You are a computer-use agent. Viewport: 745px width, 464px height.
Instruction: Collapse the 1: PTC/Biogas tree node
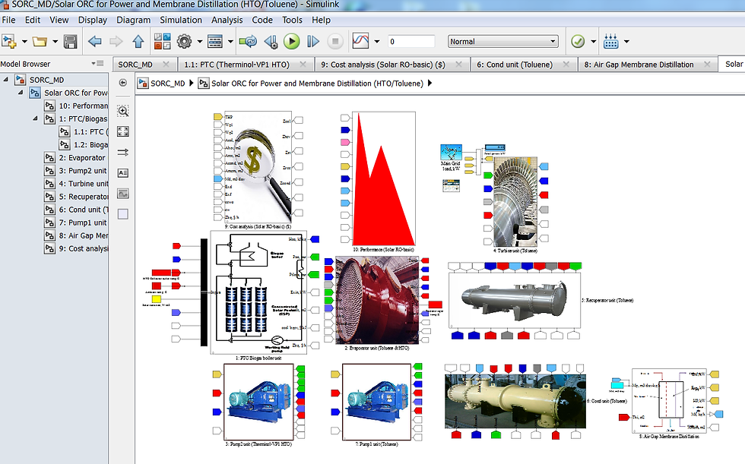pyautogui.click(x=35, y=118)
